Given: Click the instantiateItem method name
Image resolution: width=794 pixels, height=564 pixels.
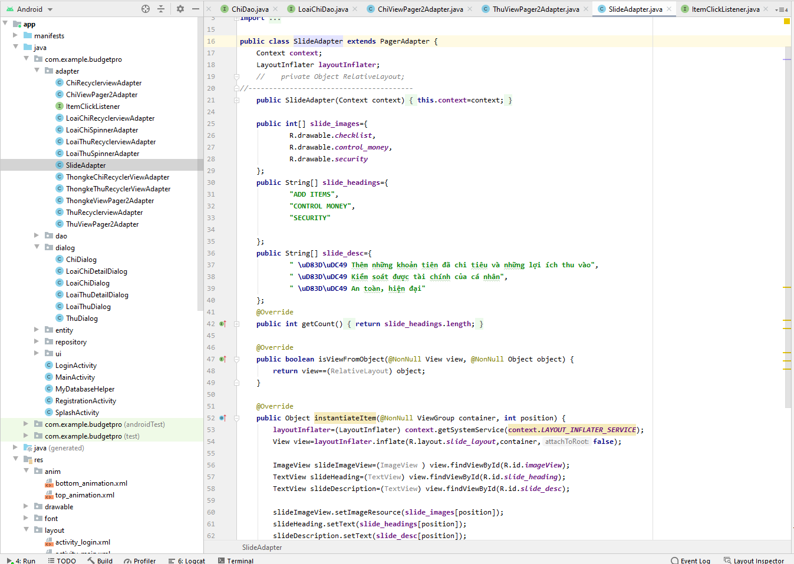Looking at the screenshot, I should 345,418.
